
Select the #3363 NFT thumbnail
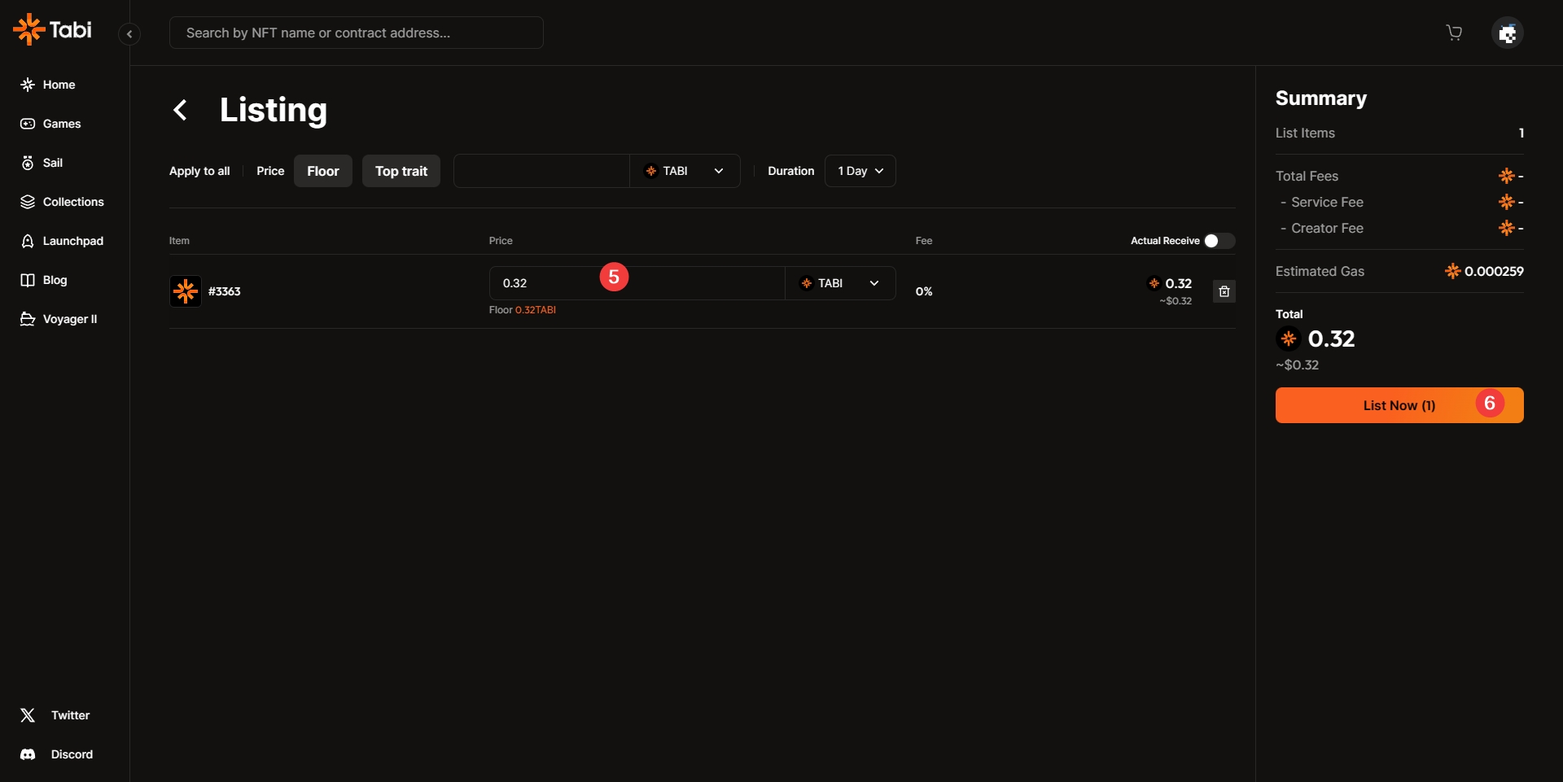(x=186, y=291)
